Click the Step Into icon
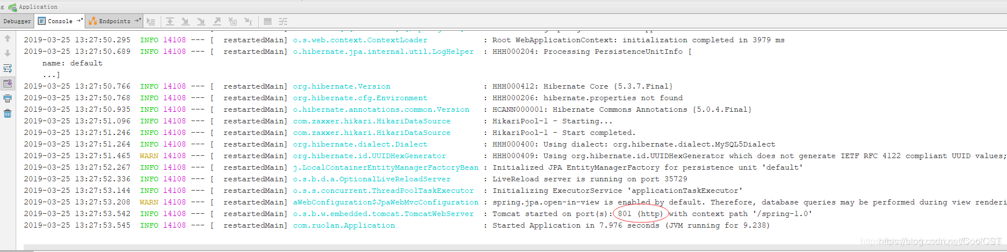The height and width of the screenshot is (252, 1007). coord(186,21)
